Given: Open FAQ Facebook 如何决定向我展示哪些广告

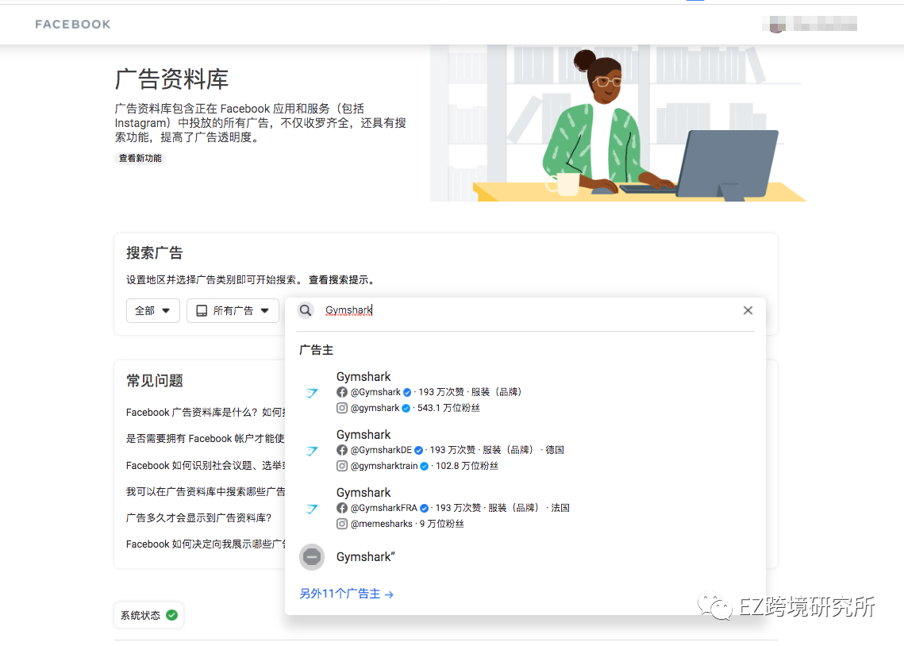Looking at the screenshot, I should [x=206, y=544].
